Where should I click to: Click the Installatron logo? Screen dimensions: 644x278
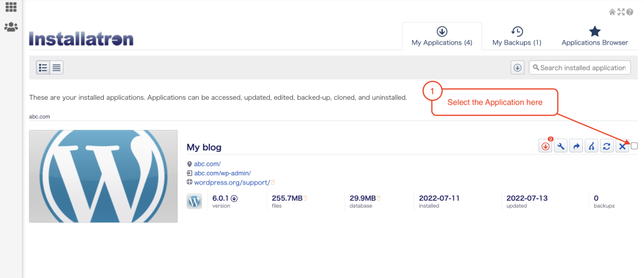(x=81, y=39)
